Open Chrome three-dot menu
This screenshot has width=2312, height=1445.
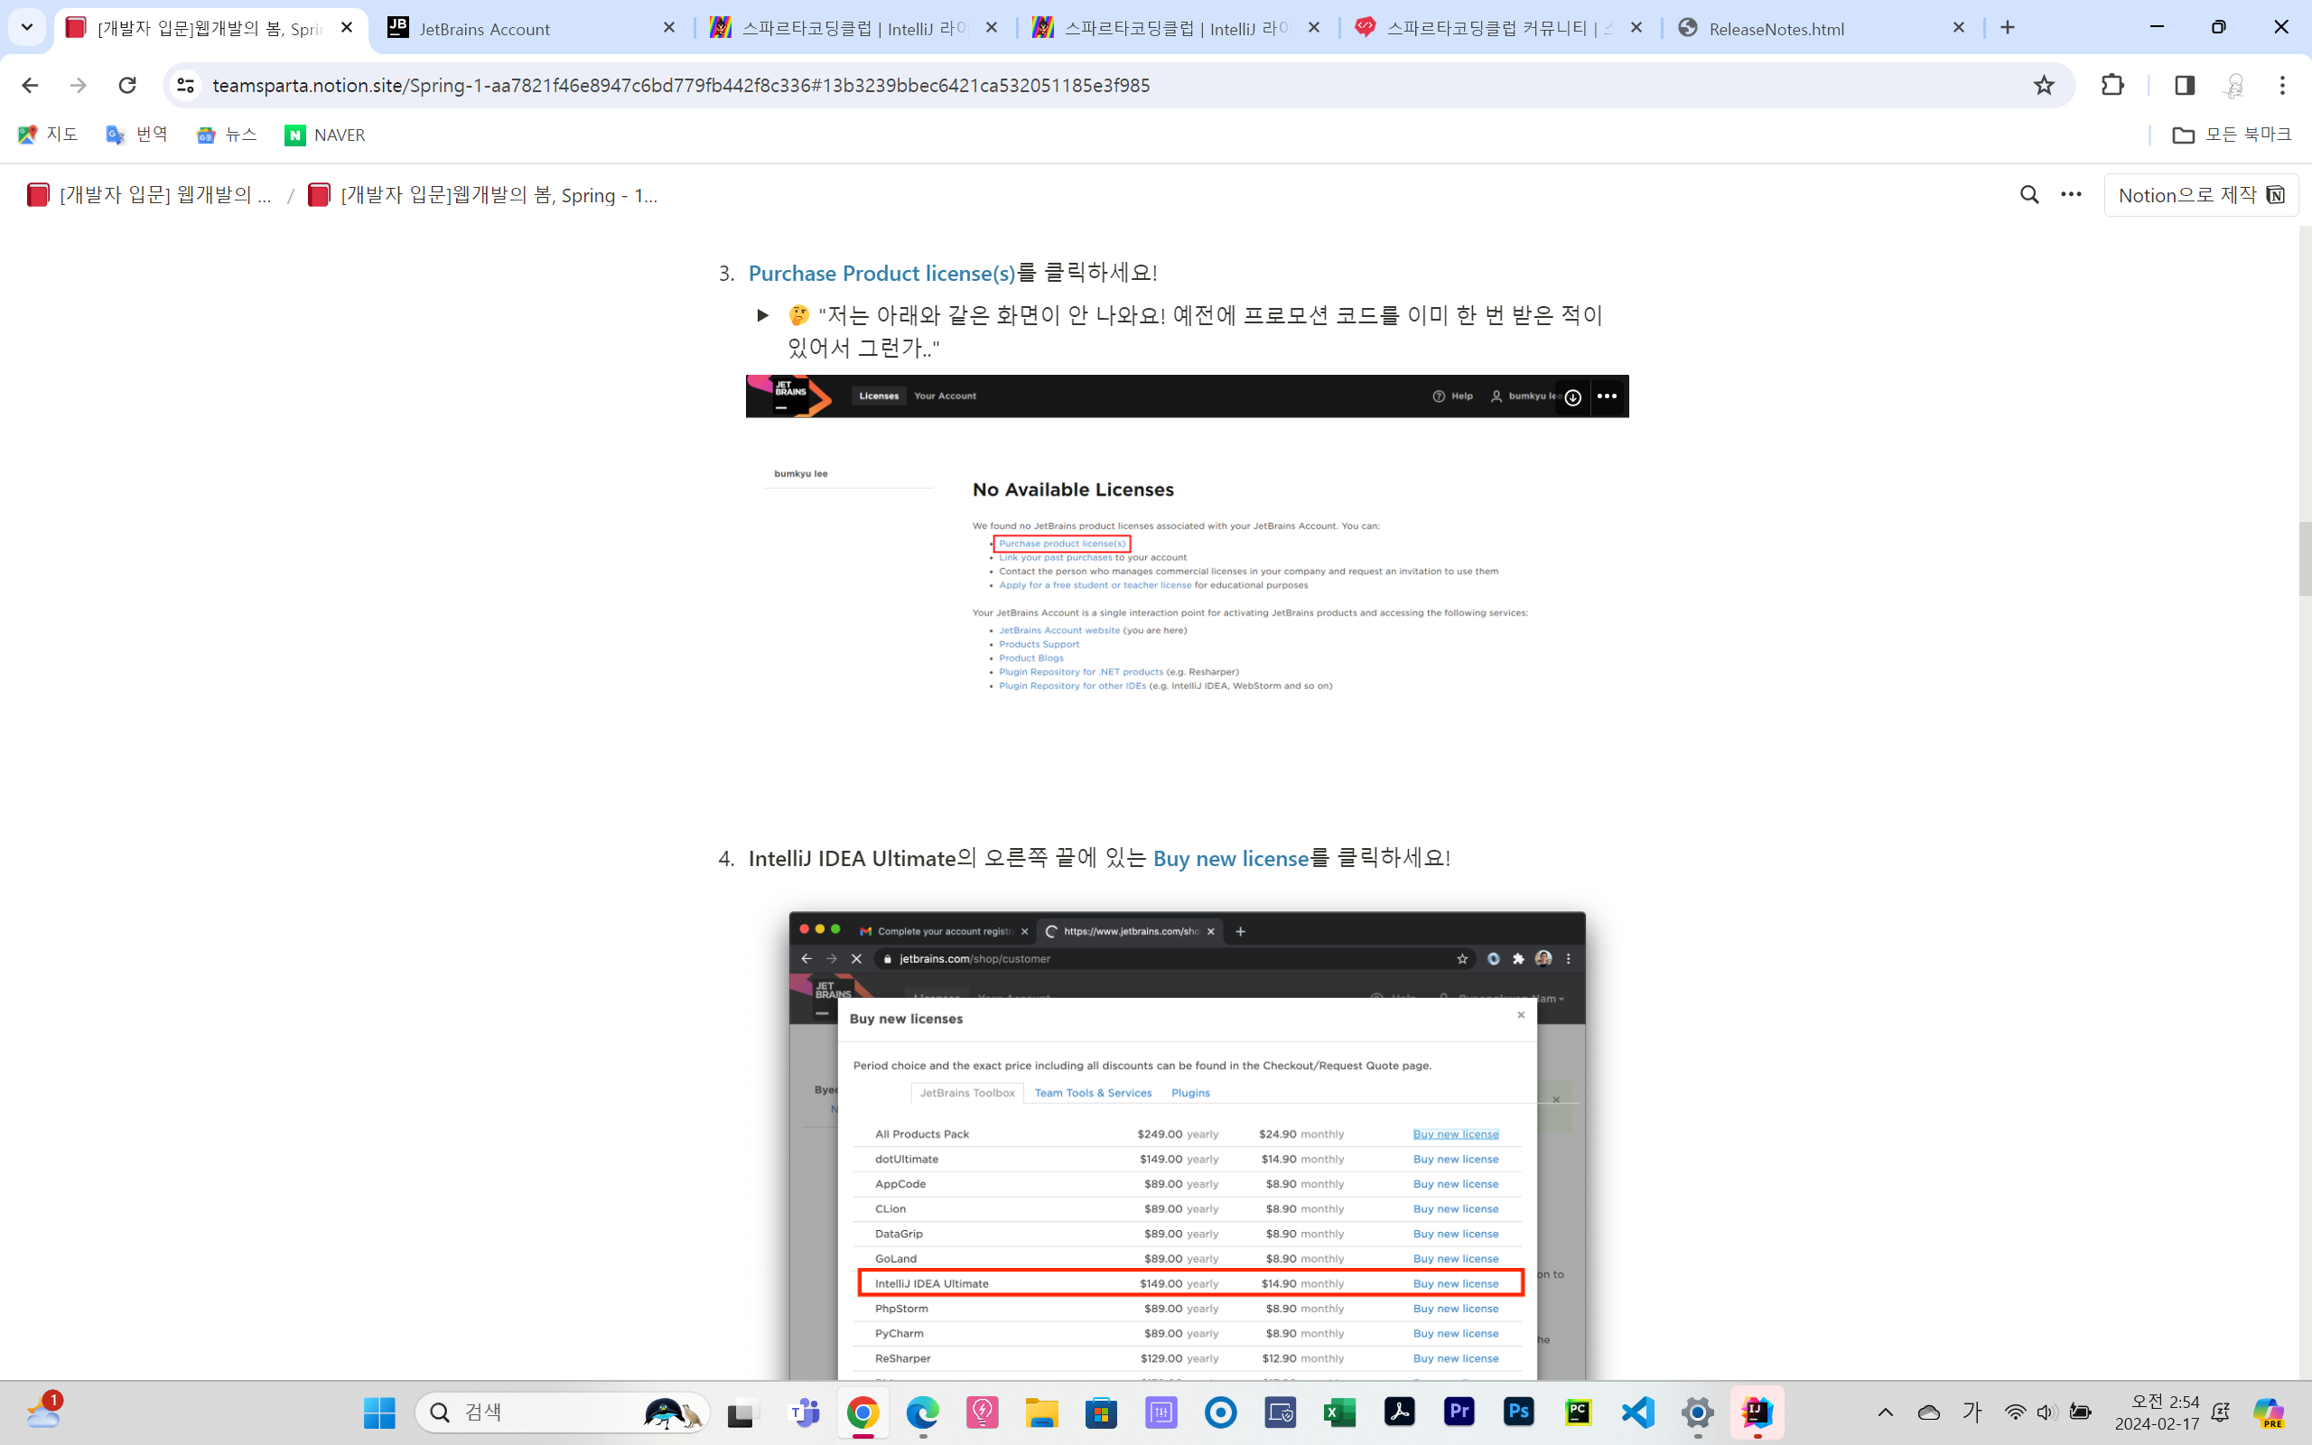pyautogui.click(x=2282, y=85)
